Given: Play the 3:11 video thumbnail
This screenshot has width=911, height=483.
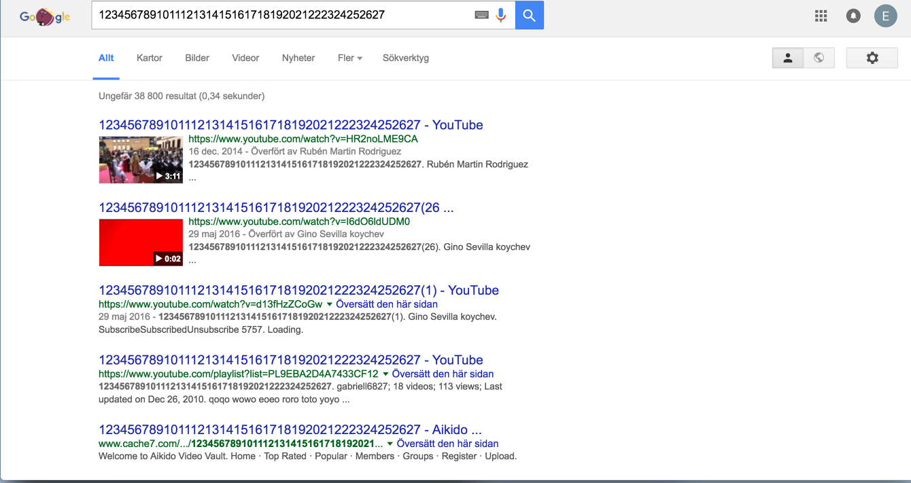Looking at the screenshot, I should (141, 160).
